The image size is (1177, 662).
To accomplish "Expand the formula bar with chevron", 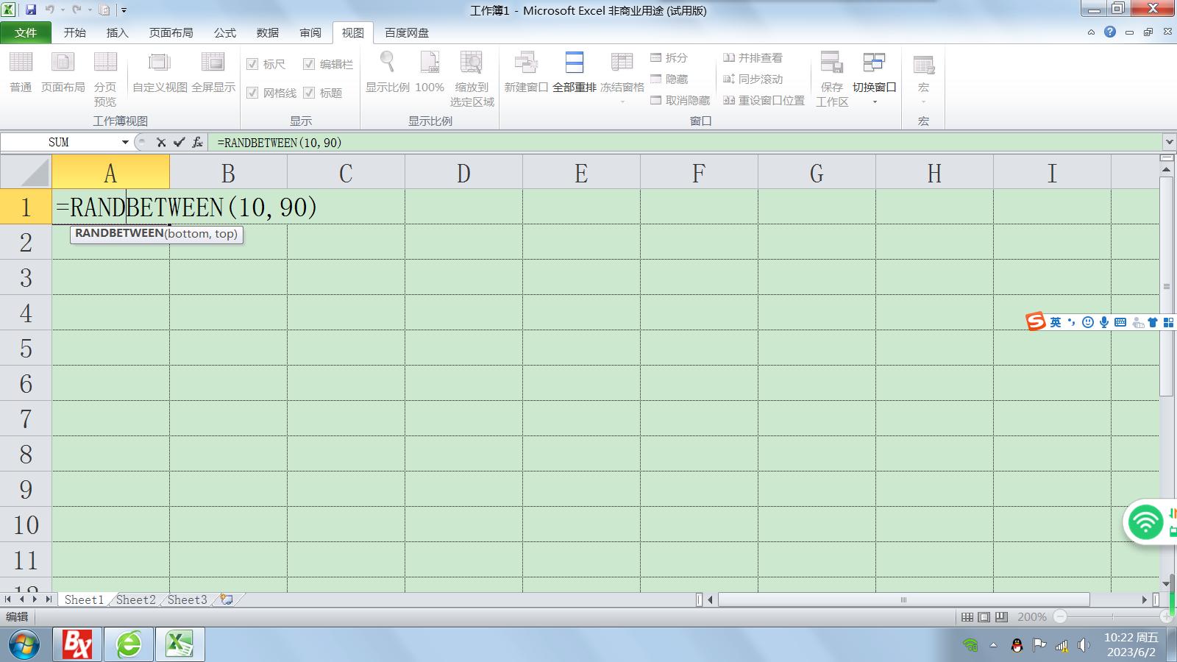I will 1169,142.
